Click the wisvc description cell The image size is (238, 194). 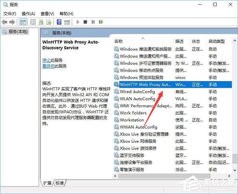180,78
